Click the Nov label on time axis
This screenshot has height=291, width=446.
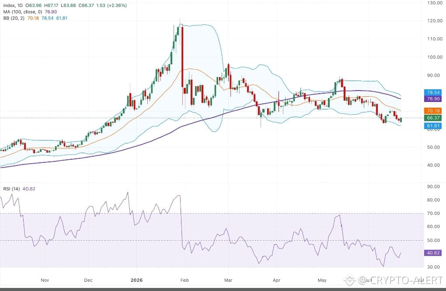pyautogui.click(x=45, y=280)
